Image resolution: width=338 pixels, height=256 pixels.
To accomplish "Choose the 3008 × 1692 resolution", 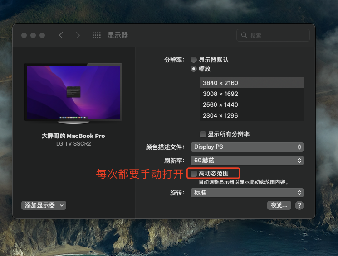I will 251,94.
